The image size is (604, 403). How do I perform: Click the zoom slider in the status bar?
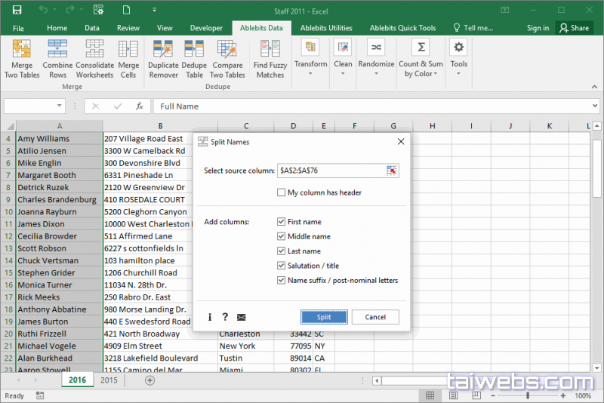527,395
